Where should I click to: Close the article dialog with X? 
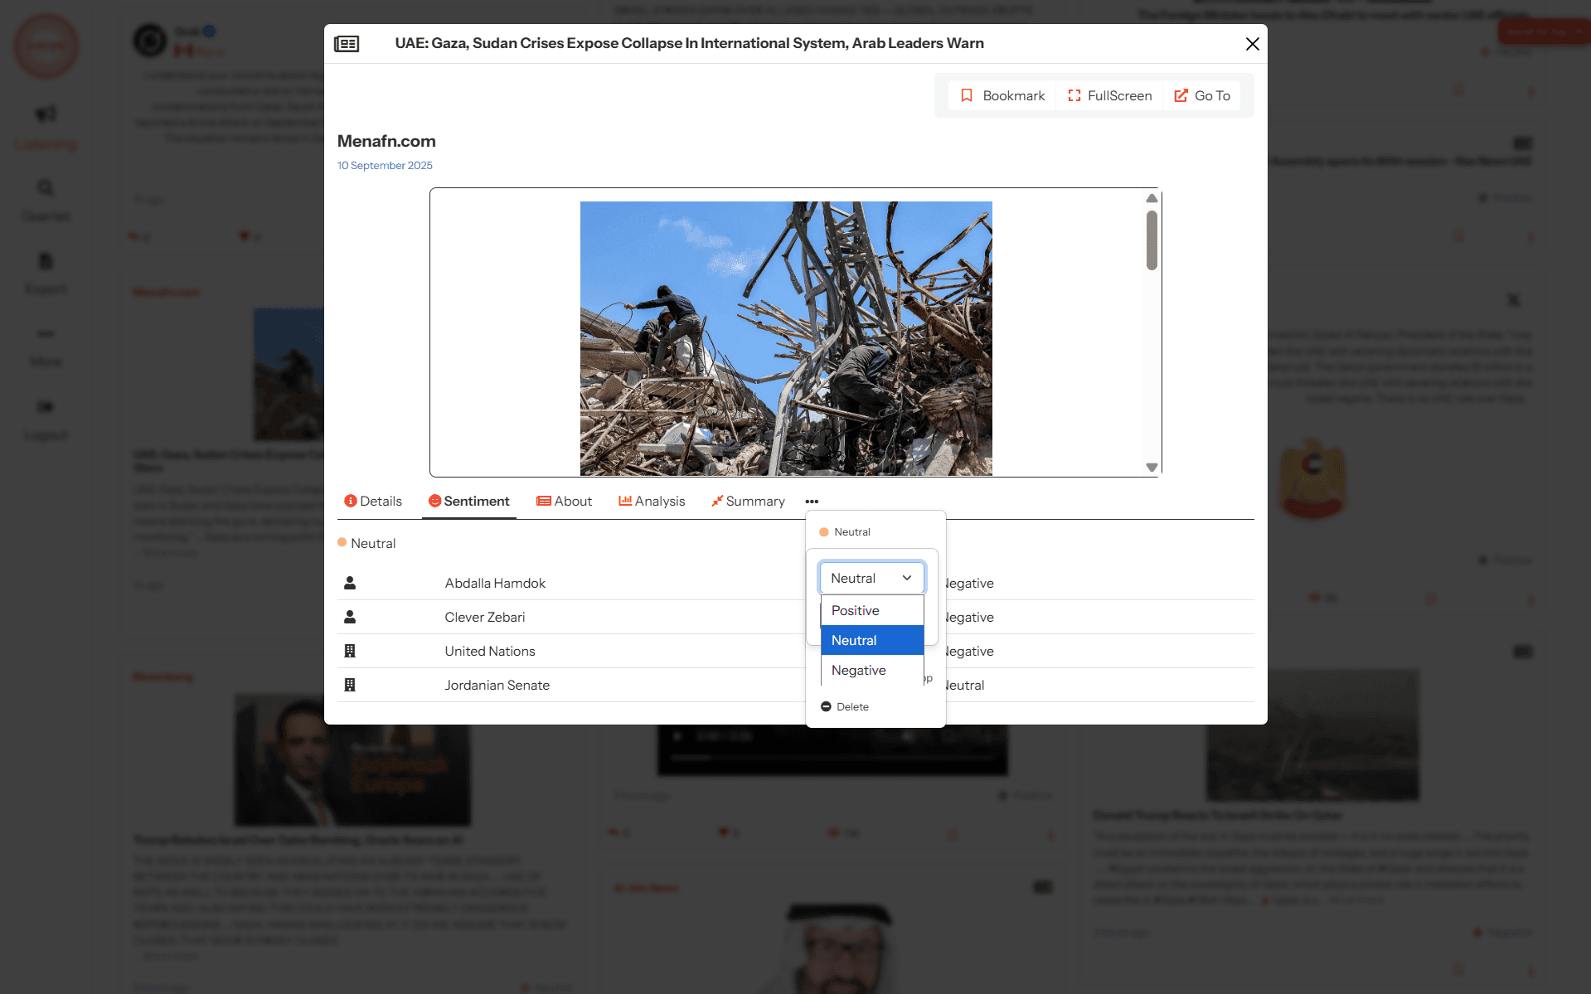1252,44
